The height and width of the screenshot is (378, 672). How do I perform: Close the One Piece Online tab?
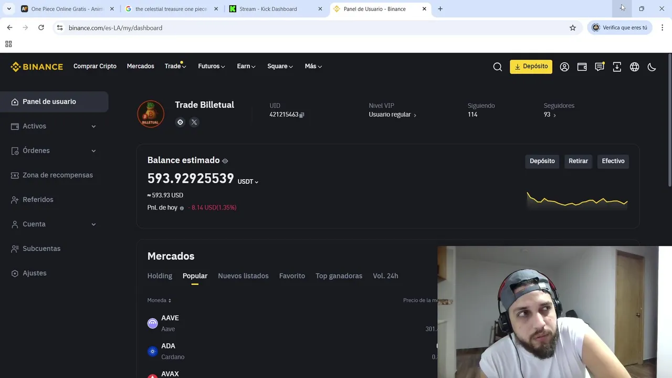[112, 9]
